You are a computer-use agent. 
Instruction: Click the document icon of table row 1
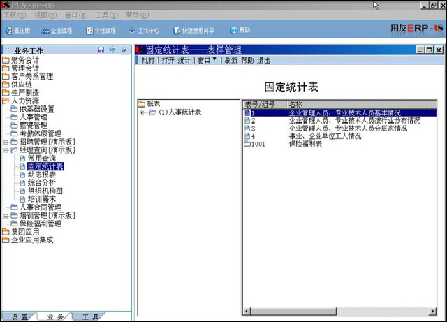pyautogui.click(x=247, y=113)
